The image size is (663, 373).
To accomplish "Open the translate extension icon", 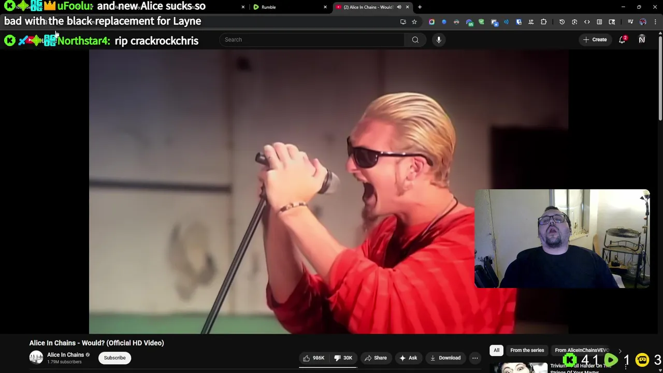I will click(531, 22).
